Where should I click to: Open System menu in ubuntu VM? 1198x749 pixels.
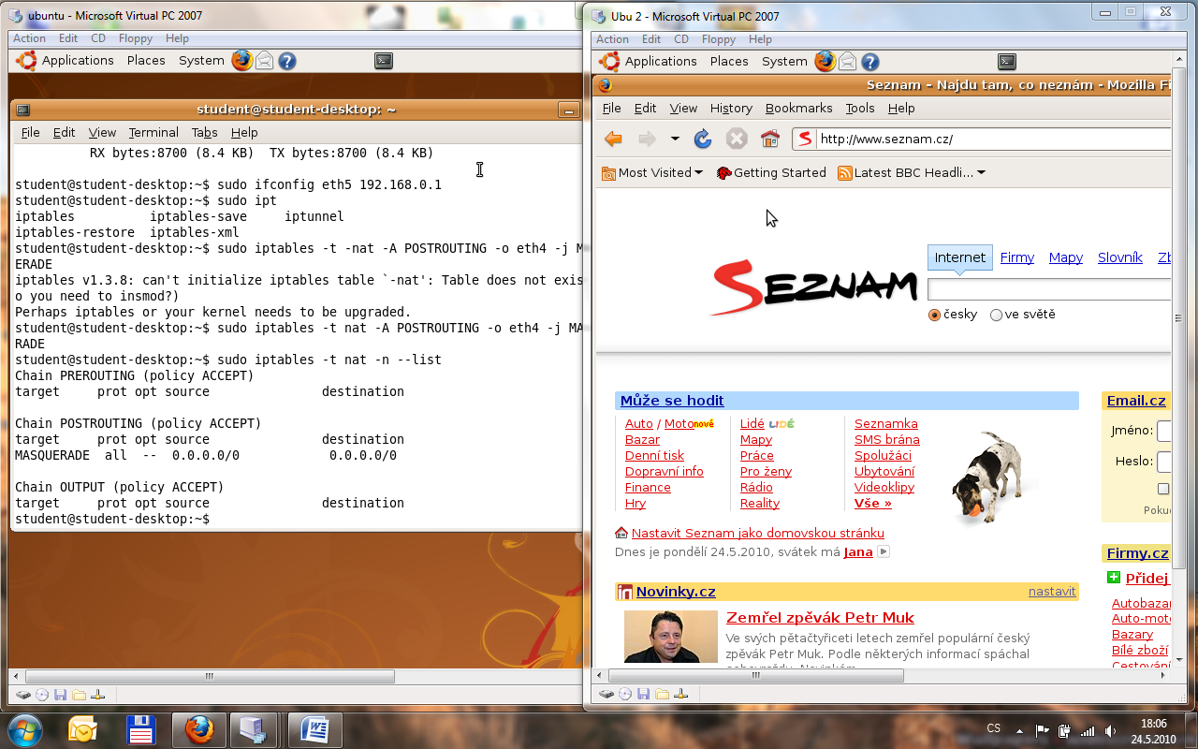(201, 61)
